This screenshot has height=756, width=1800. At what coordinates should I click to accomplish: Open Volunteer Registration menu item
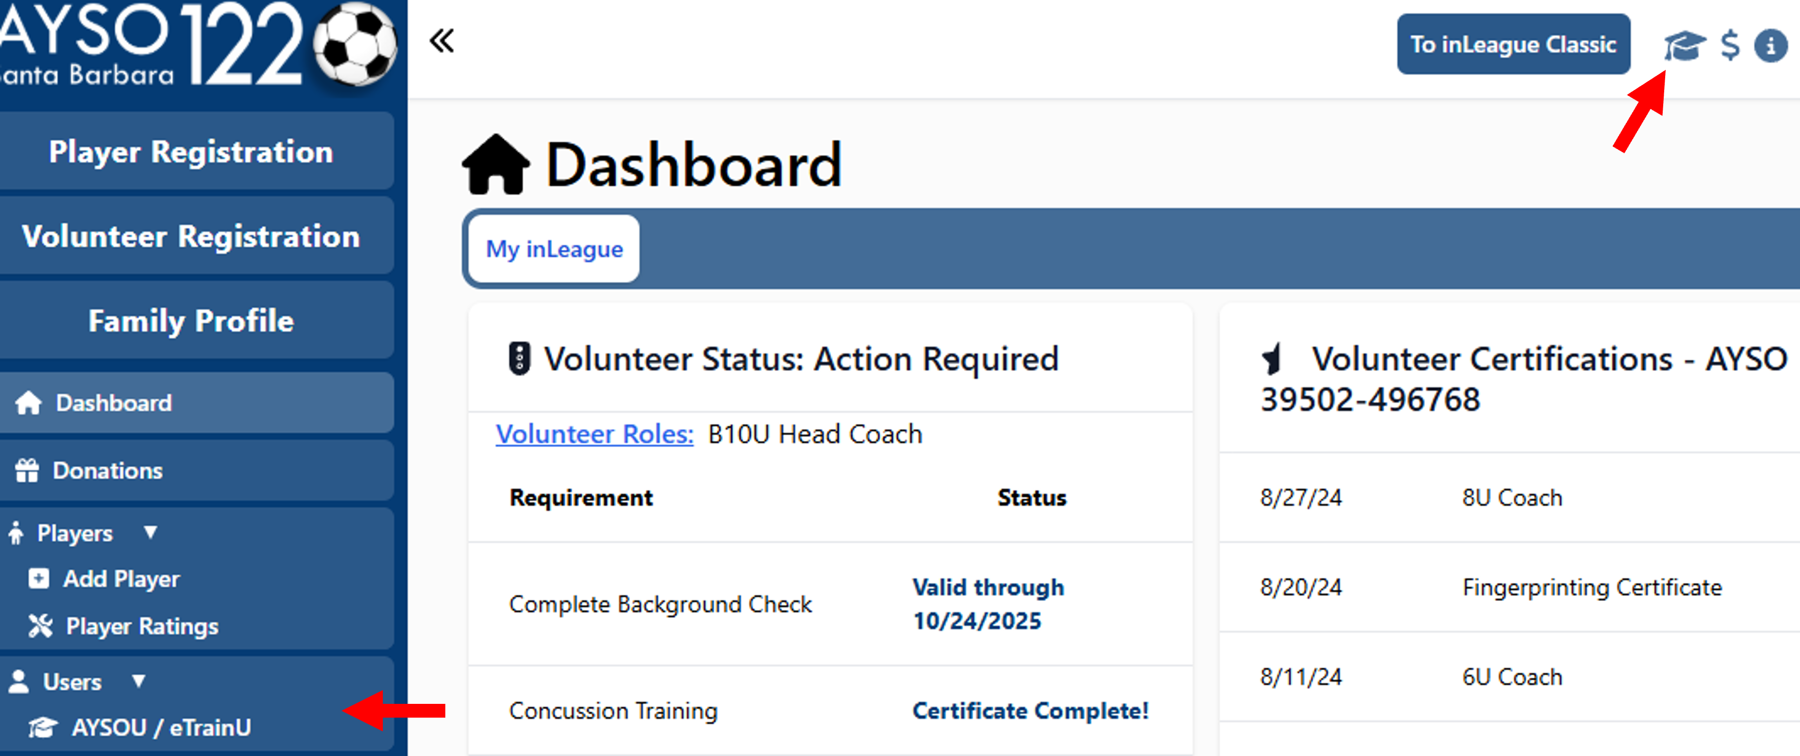point(191,236)
